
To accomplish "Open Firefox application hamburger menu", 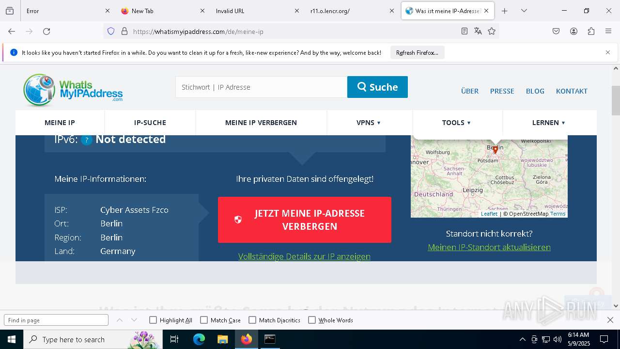I will 608,32.
